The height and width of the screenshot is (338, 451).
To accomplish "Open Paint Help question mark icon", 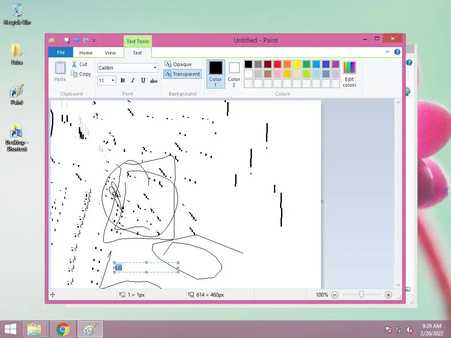I will [397, 52].
